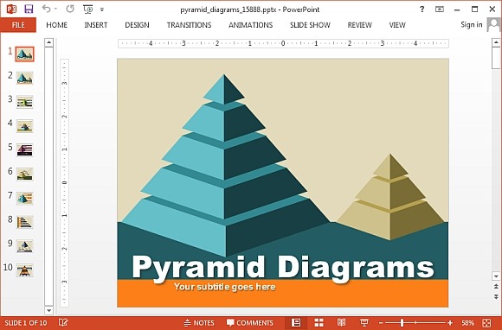Switch to Slide Sorter view icon

coord(319,322)
